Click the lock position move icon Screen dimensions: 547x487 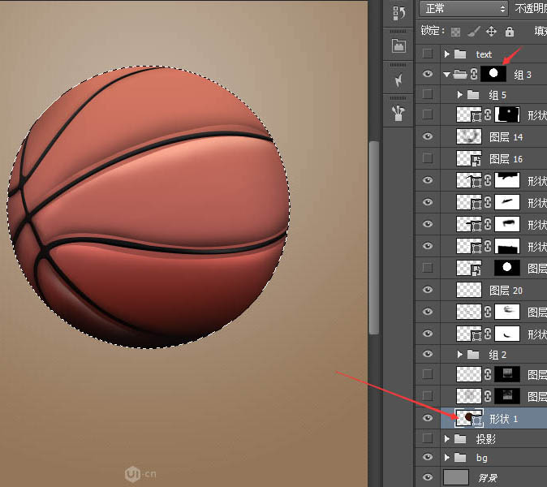click(x=491, y=32)
